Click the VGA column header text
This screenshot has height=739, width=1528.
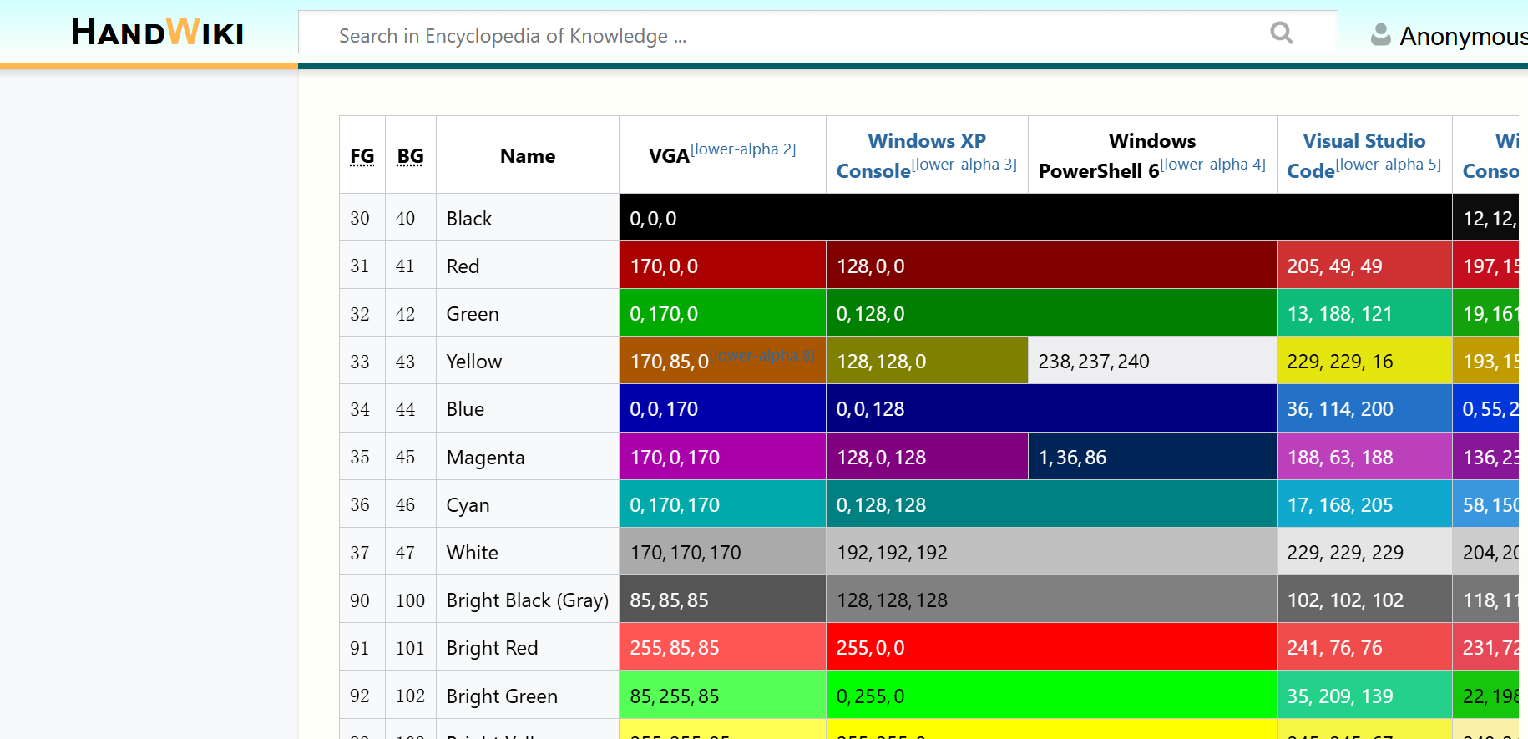click(x=669, y=156)
